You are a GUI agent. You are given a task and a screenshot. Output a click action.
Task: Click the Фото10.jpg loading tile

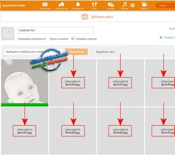[x=160, y=131]
